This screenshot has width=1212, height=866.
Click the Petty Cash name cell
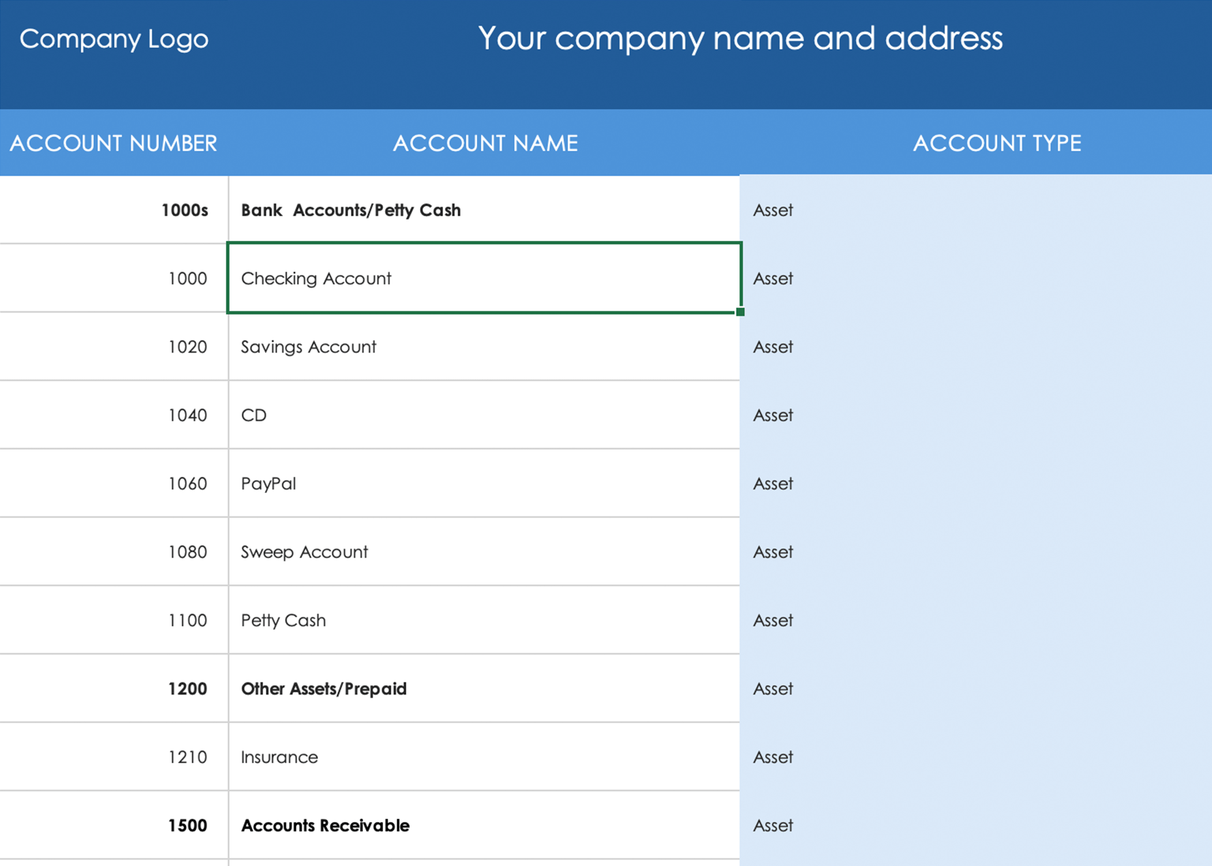484,620
